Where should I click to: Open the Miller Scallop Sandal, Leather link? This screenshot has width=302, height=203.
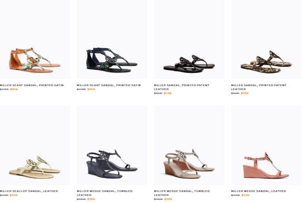(29, 191)
